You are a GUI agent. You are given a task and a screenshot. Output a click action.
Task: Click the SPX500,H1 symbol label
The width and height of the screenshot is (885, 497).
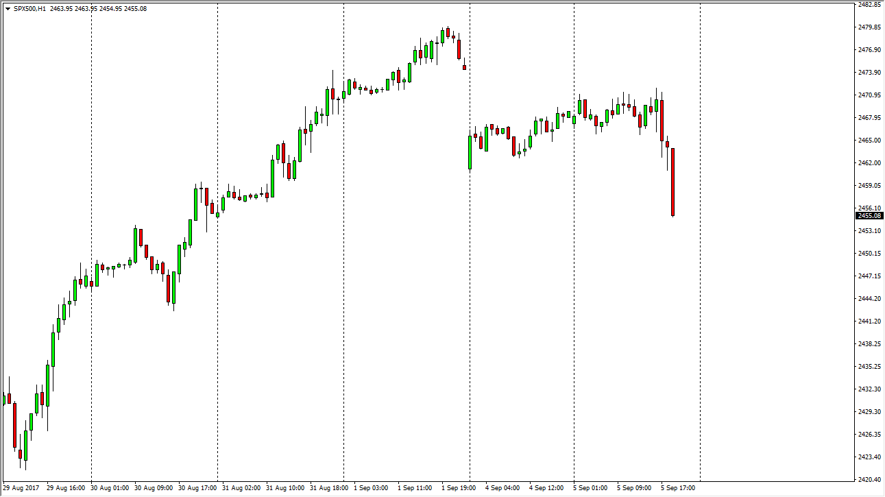tap(29, 9)
